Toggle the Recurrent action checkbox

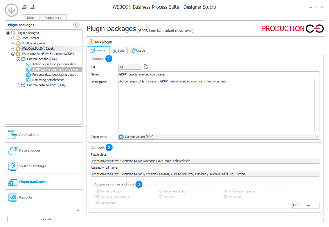coord(161,191)
